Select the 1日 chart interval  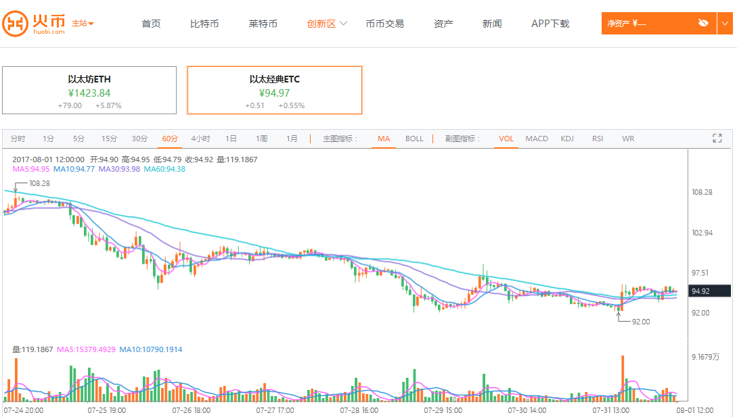pyautogui.click(x=231, y=139)
